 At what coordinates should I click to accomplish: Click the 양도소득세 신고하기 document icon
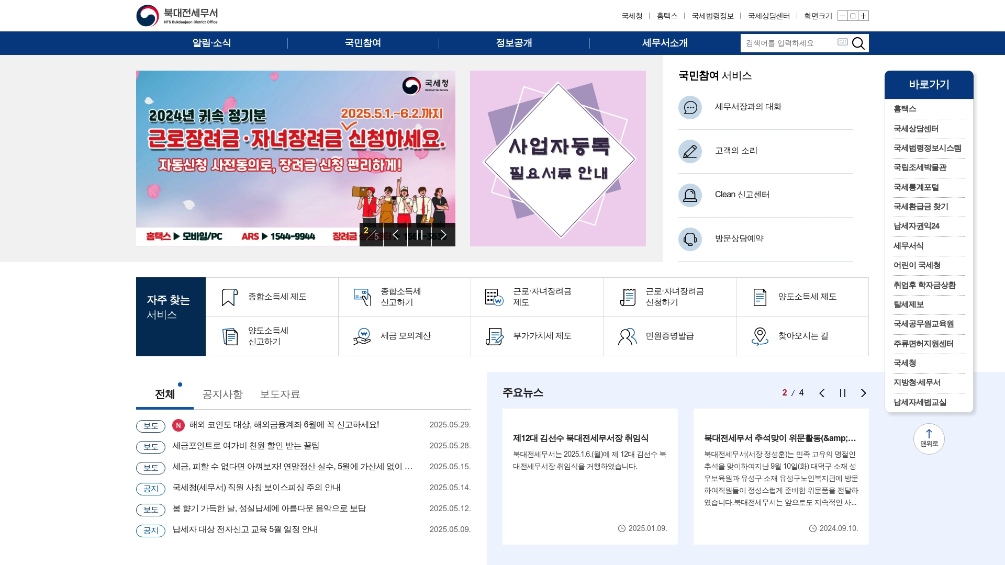coord(230,336)
